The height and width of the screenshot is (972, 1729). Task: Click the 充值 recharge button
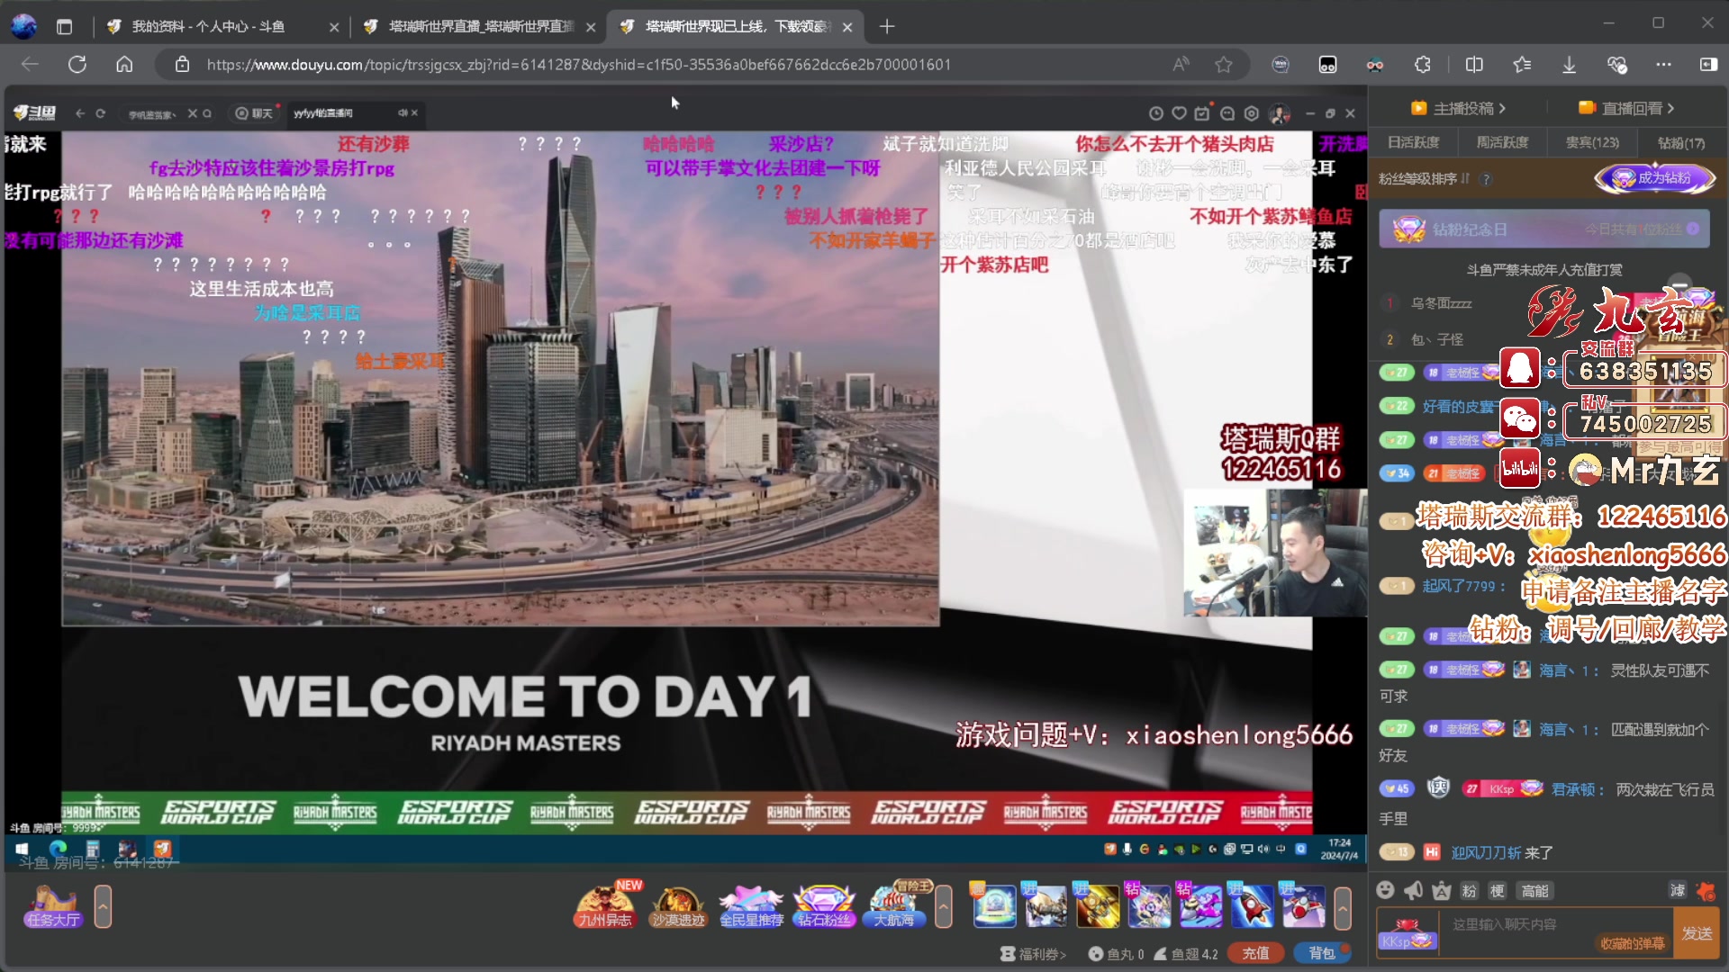(x=1255, y=953)
